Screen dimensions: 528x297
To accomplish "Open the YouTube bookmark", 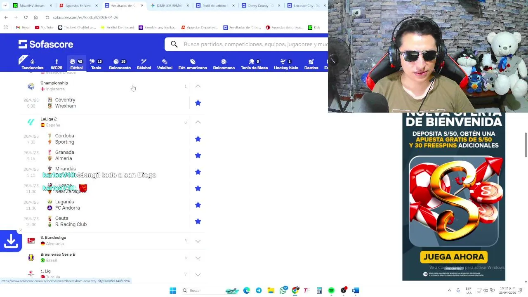I will click(x=44, y=27).
